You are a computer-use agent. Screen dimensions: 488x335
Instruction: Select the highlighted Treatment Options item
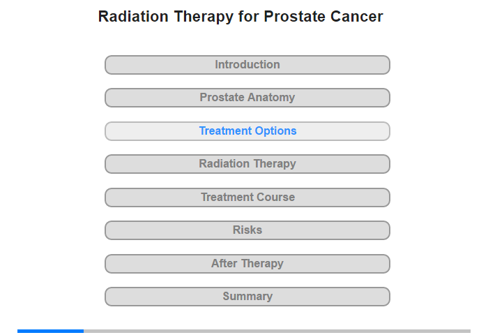click(247, 131)
